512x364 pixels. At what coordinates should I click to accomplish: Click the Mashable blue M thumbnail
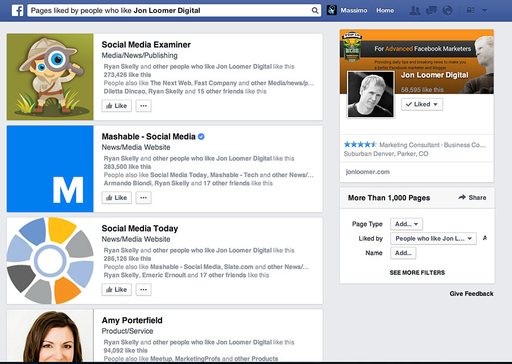click(50, 169)
